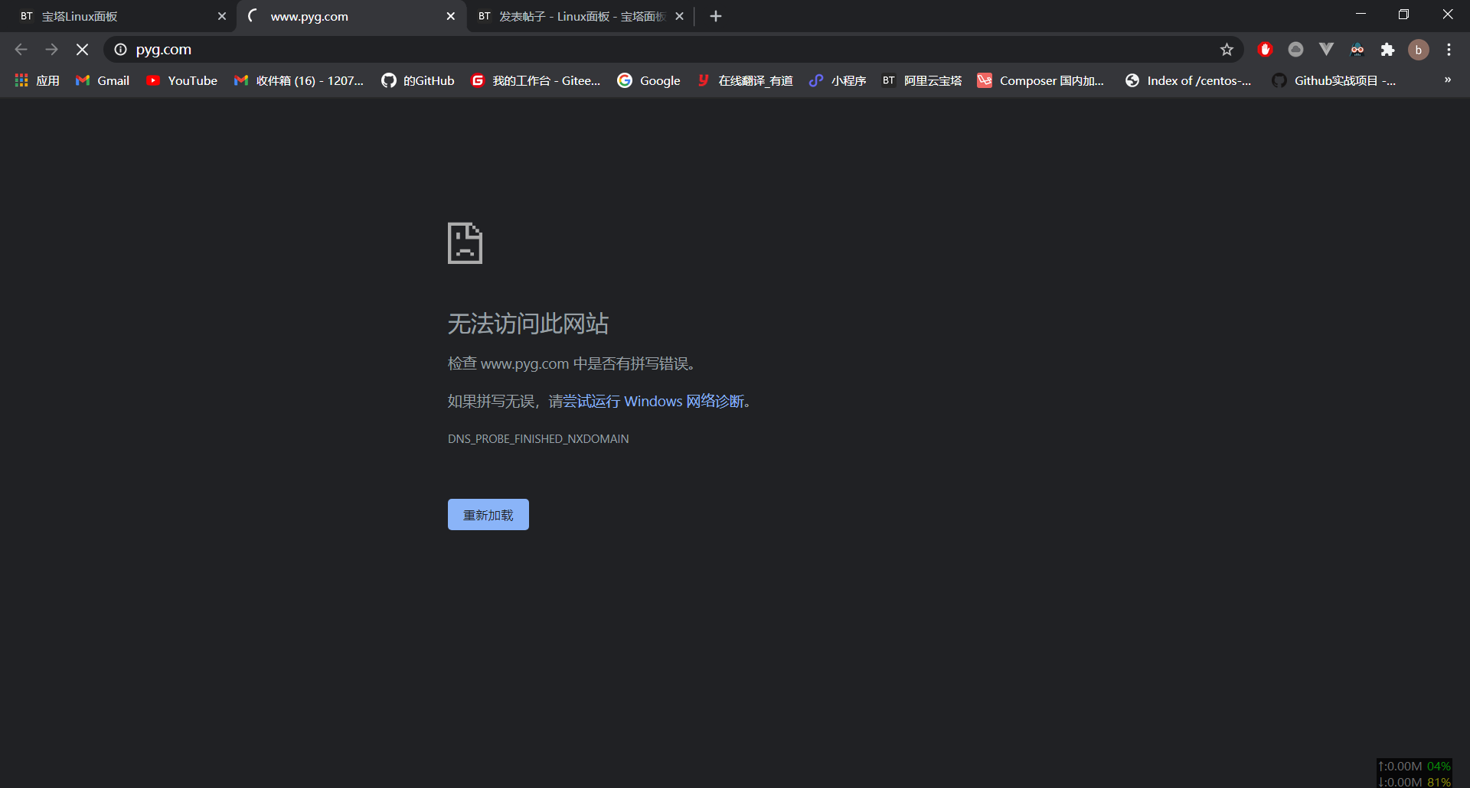View site information icon beside pyg.com
Image resolution: width=1470 pixels, height=788 pixels.
pos(120,50)
